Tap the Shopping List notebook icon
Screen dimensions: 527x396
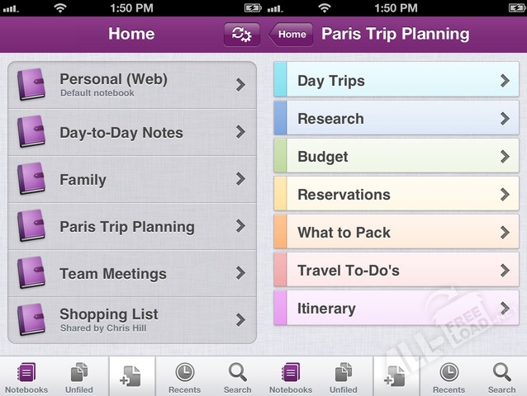(x=31, y=319)
